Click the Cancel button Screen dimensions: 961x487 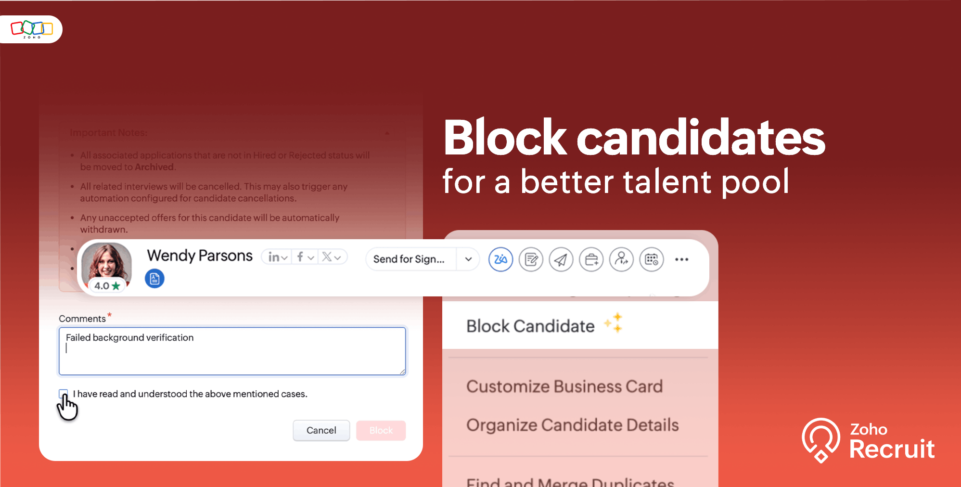click(x=321, y=430)
